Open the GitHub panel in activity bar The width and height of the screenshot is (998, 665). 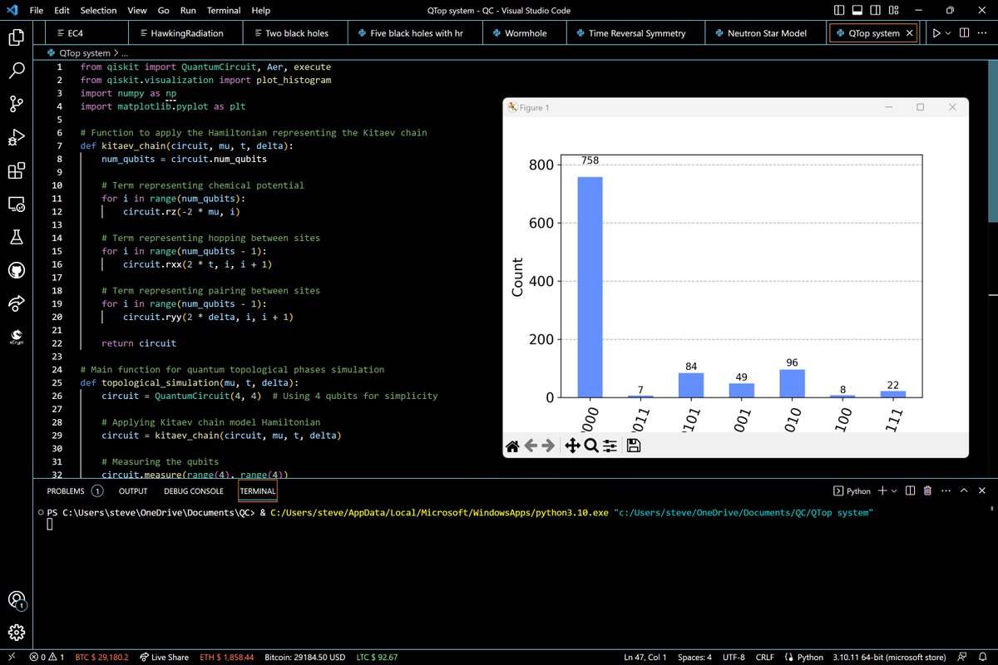16,271
